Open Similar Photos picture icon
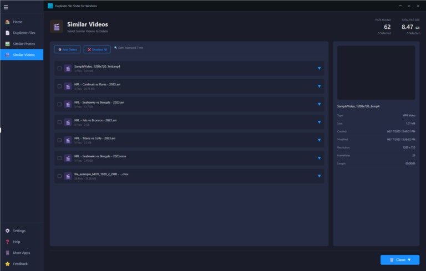The image size is (426, 271). 8,44
